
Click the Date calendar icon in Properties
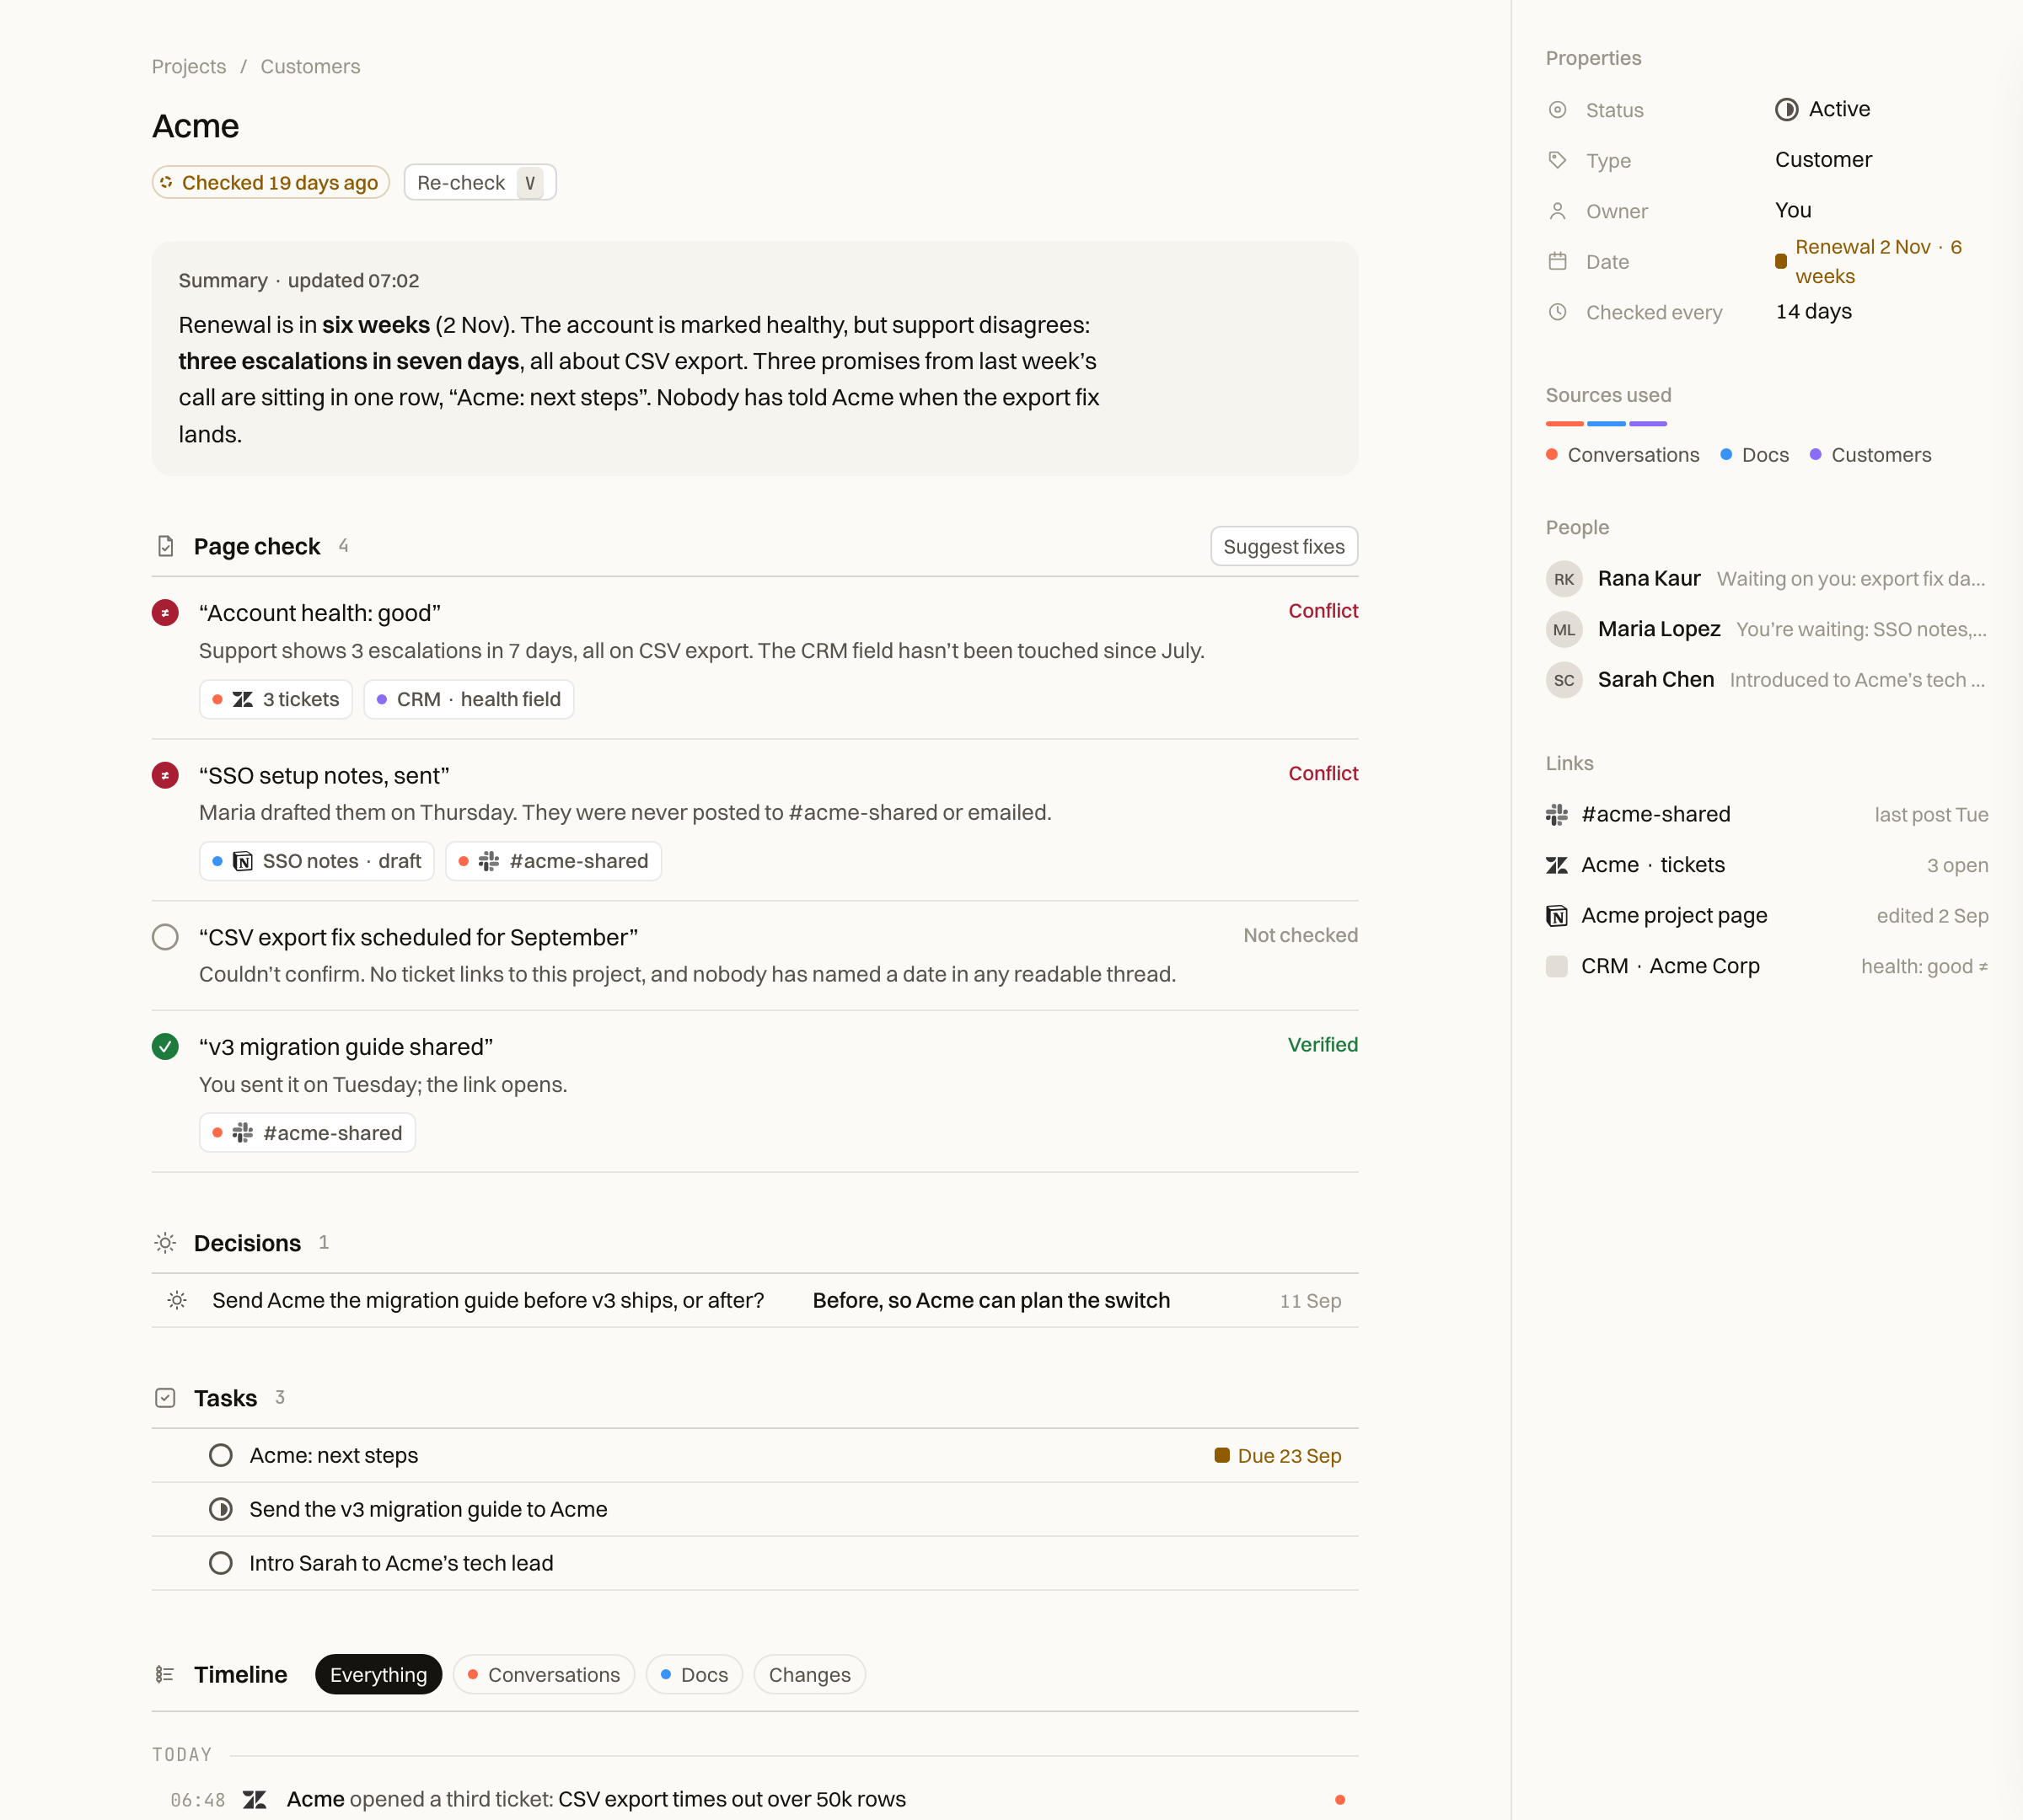click(1558, 261)
